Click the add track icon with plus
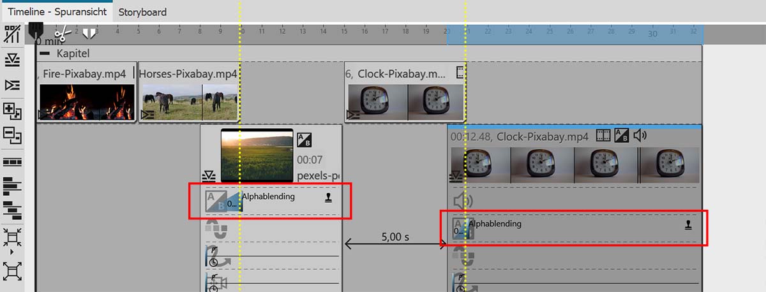766x292 pixels. (12, 111)
